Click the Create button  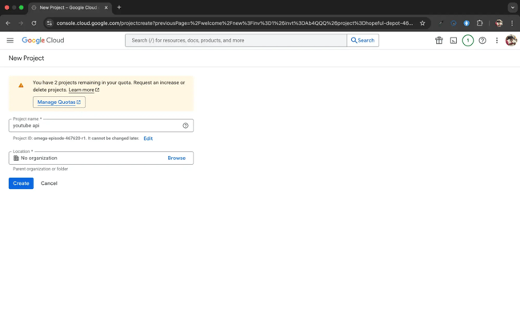[x=21, y=183]
